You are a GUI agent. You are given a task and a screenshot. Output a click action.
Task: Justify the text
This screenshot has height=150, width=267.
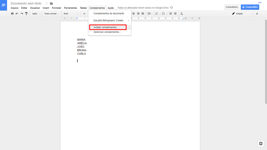point(143,14)
